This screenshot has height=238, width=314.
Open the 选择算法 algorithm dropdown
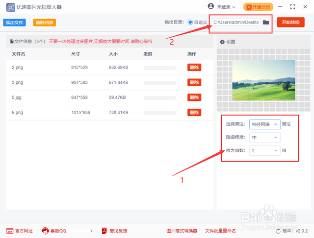265,124
